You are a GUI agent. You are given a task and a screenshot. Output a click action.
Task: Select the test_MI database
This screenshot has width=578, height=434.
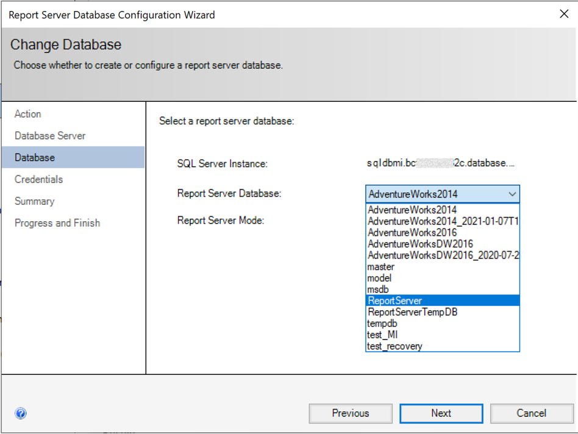[383, 335]
